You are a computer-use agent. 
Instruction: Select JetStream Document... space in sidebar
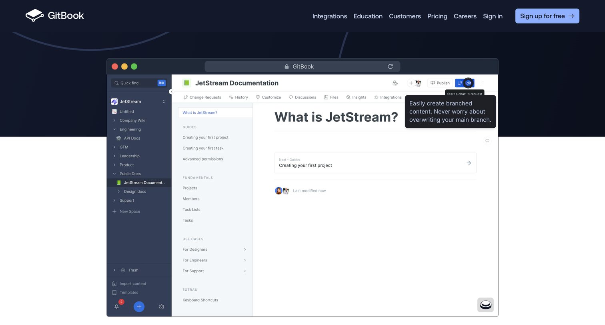pos(139,183)
